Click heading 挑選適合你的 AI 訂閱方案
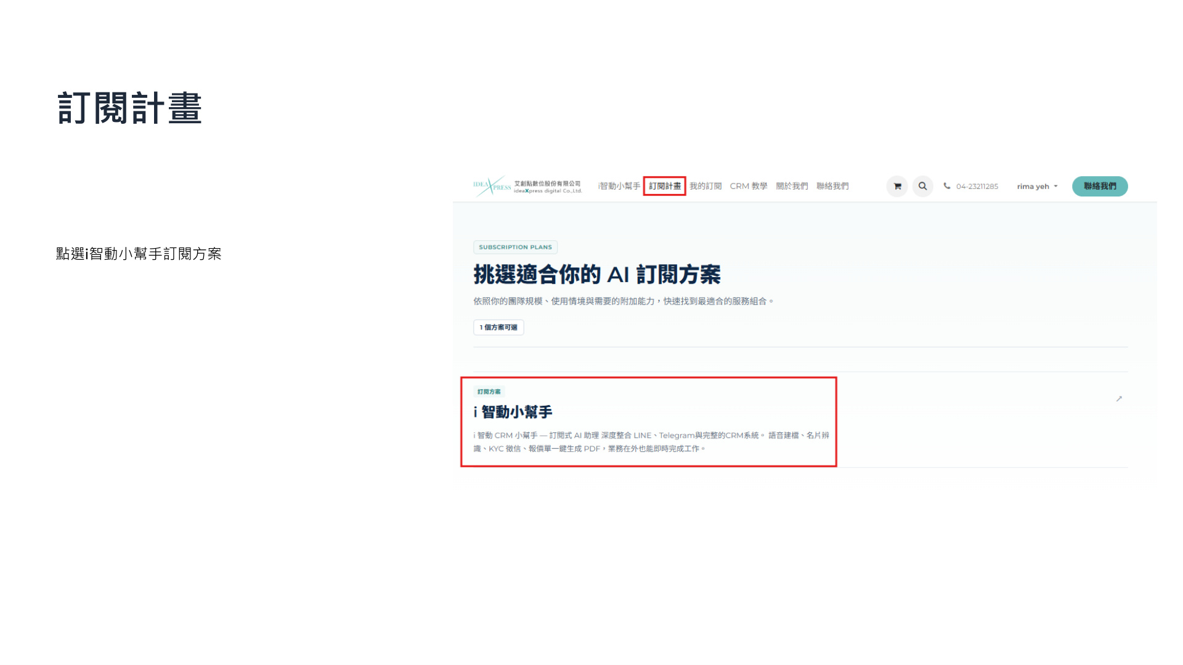This screenshot has width=1183, height=665. (597, 275)
